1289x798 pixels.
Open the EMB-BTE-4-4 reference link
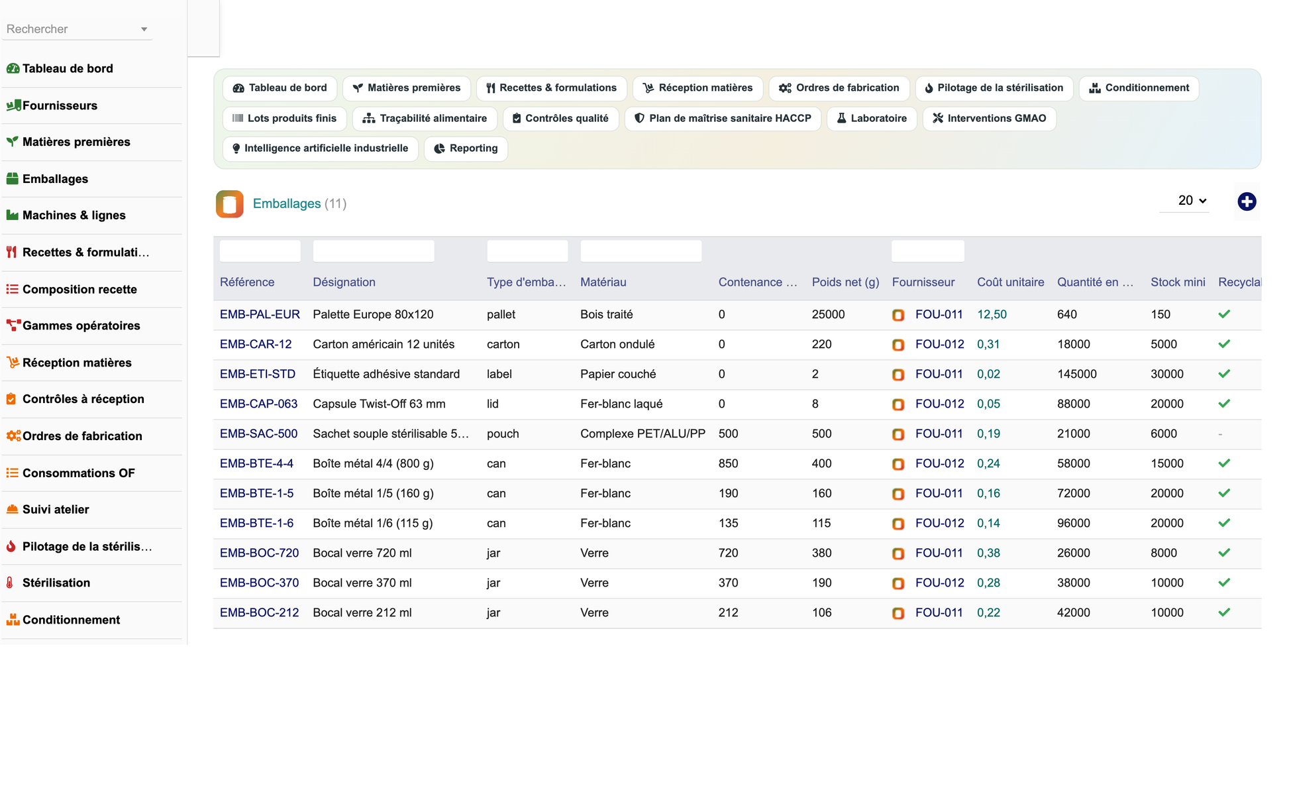click(256, 463)
